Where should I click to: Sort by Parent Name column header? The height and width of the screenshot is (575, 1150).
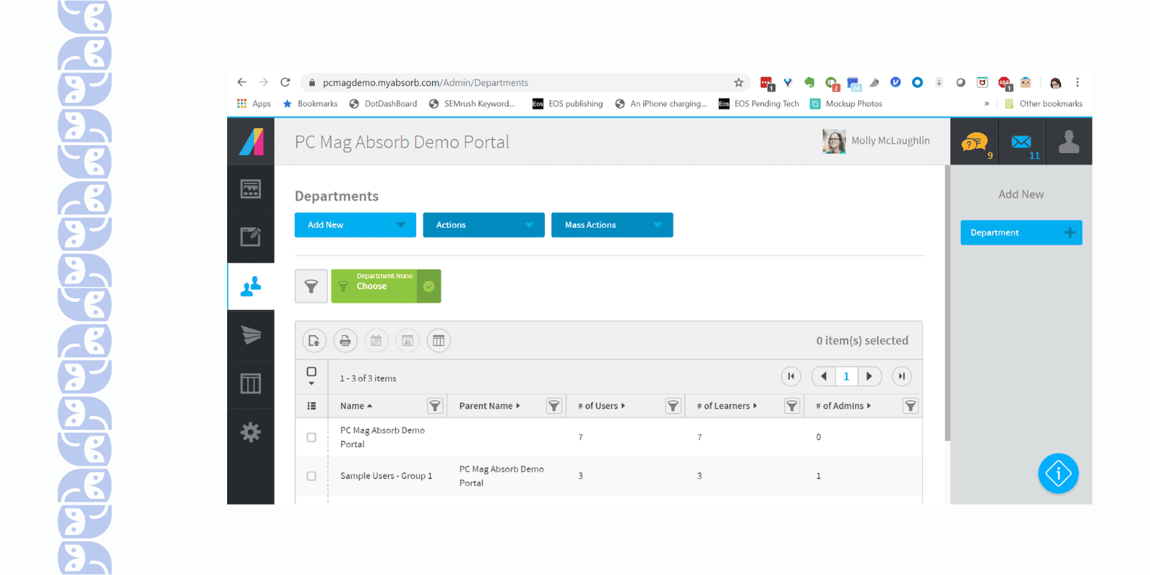[489, 406]
